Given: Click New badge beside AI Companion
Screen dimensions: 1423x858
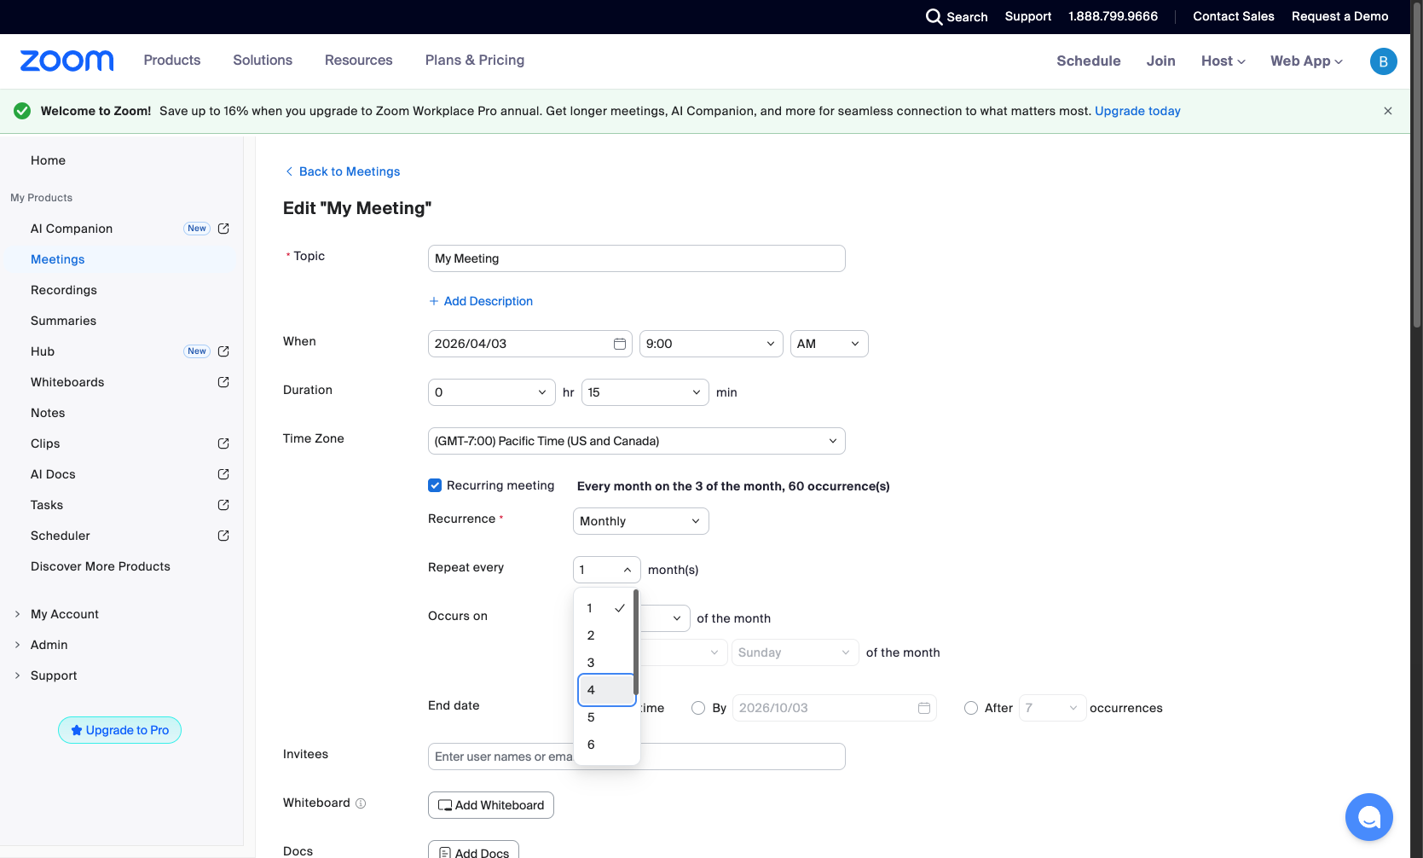Looking at the screenshot, I should pos(197,229).
